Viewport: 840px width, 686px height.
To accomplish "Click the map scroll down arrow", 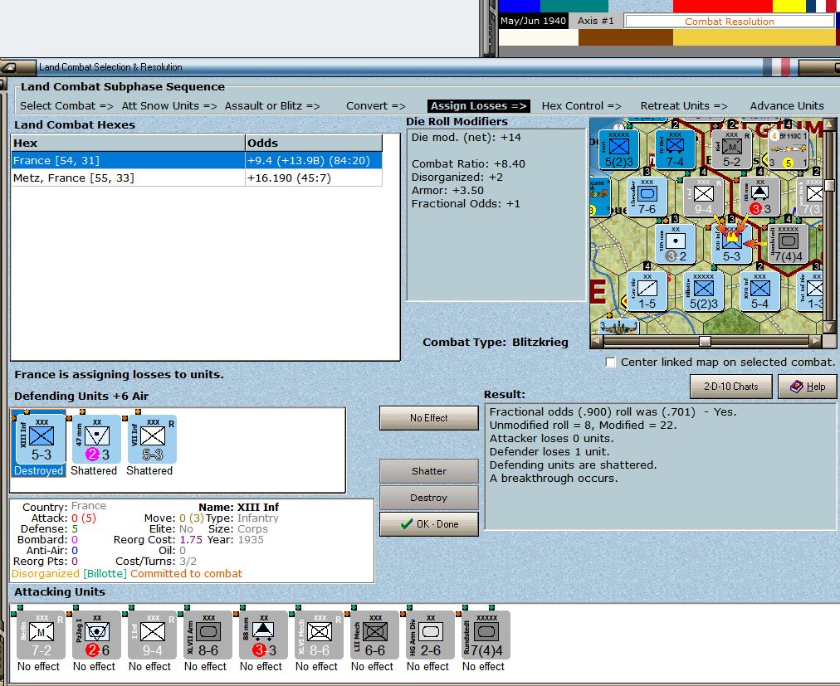I will (829, 327).
